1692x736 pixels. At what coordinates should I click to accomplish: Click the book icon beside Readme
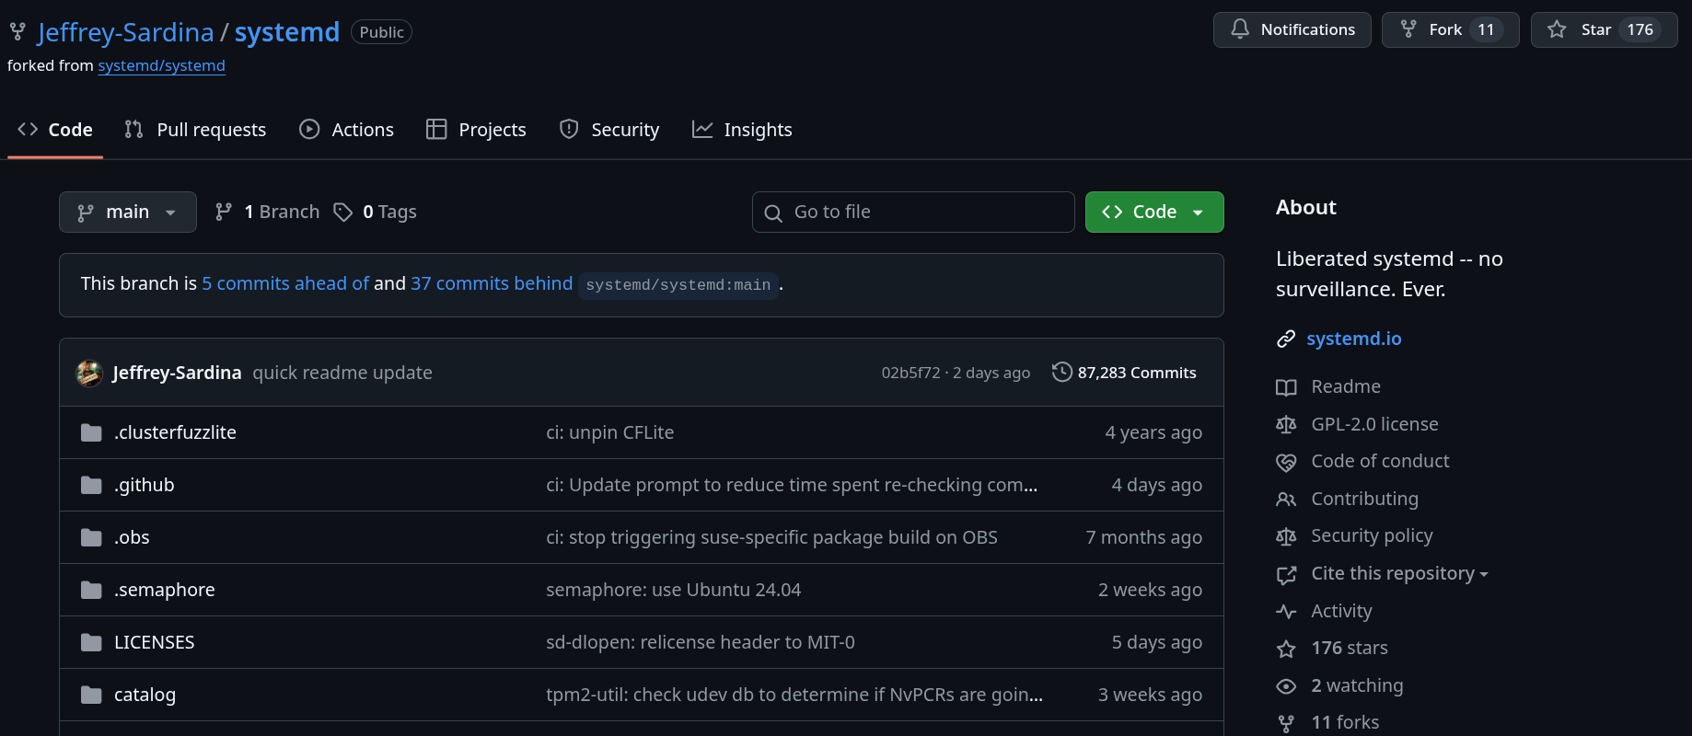coord(1286,387)
